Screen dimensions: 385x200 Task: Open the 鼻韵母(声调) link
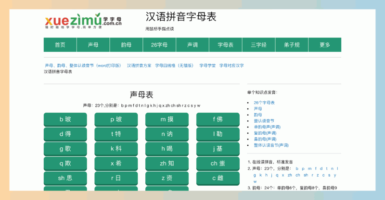point(265,139)
